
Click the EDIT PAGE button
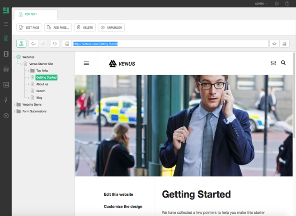(29, 27)
